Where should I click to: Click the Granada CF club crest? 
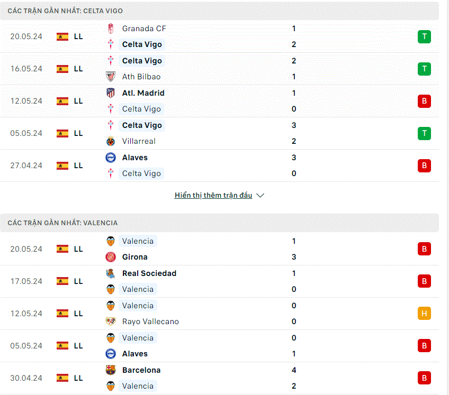(111, 29)
